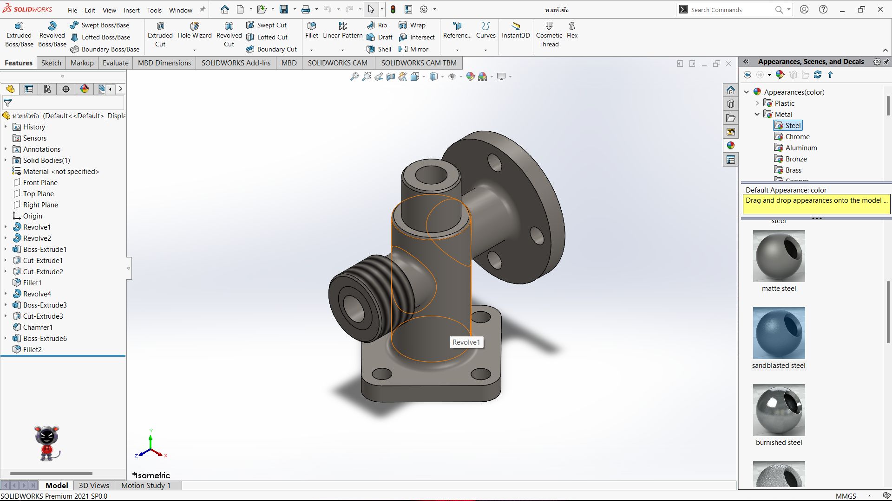
Task: Expand the Plastic appearances folder
Action: click(757, 103)
